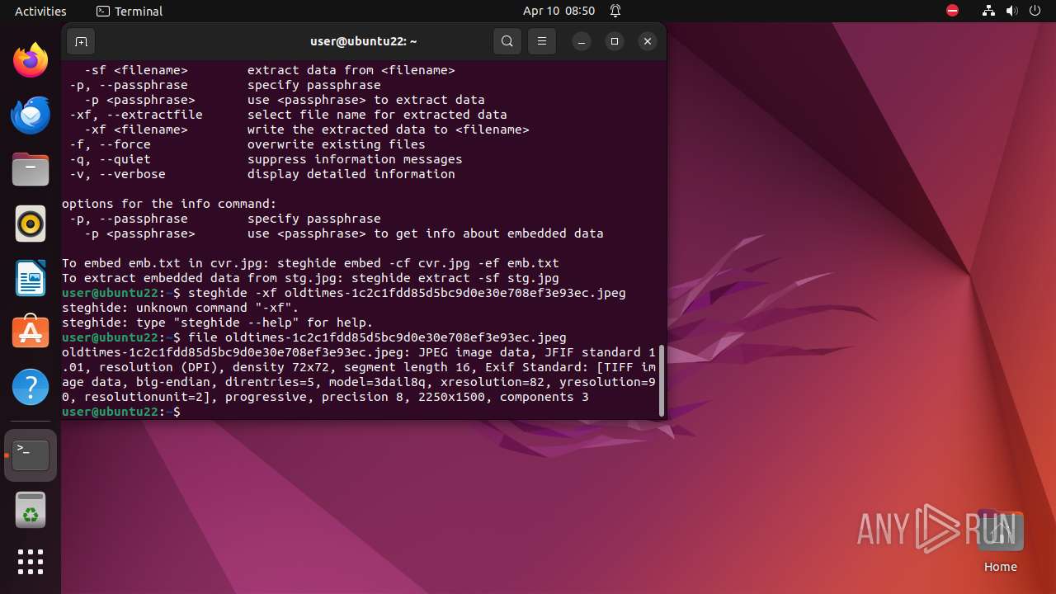Viewport: 1056px width, 594px height.
Task: Open the Help icon in dock
Action: [31, 386]
